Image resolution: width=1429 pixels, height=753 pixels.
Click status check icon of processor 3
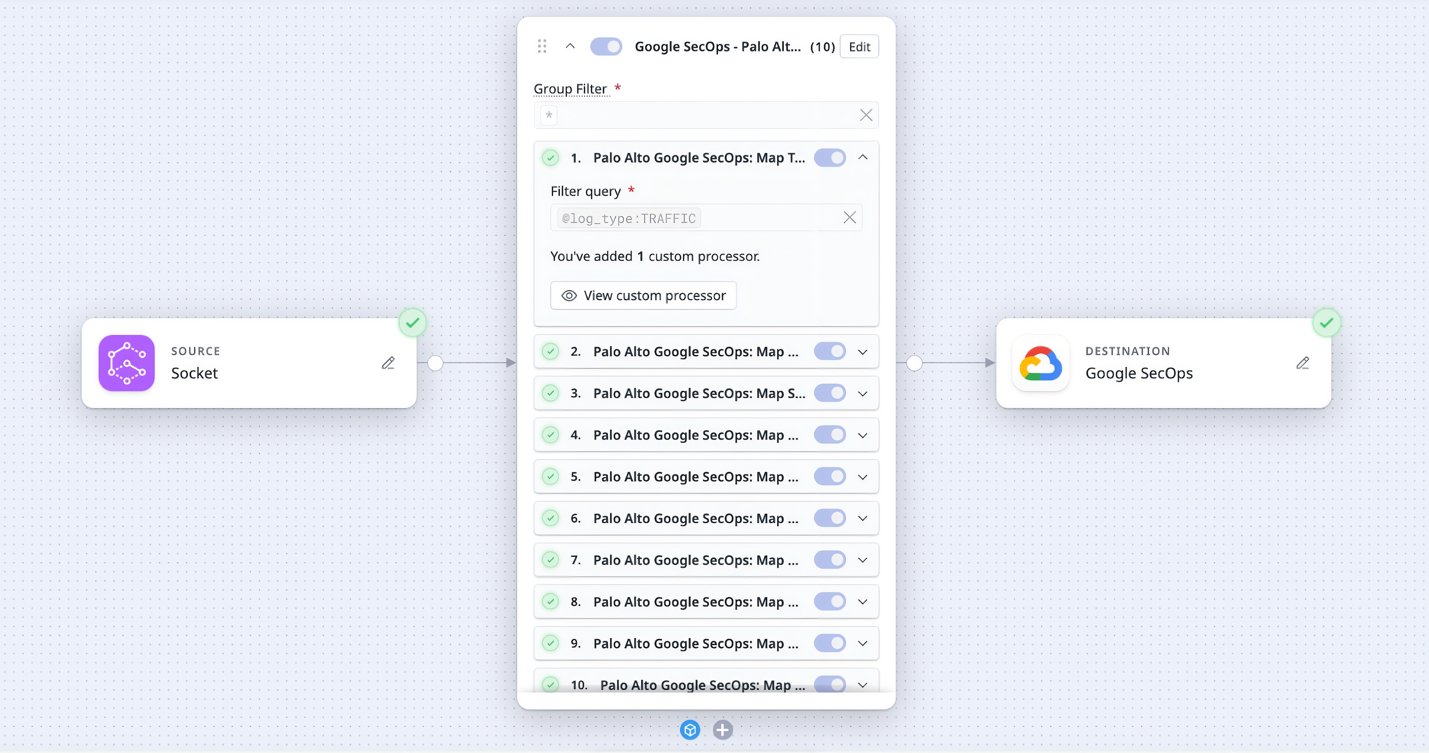click(x=550, y=394)
